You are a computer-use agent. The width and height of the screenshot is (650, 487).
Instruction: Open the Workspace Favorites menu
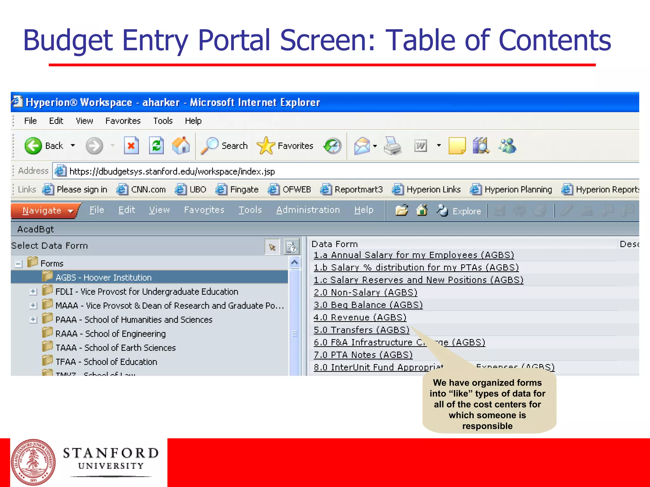tap(204, 210)
